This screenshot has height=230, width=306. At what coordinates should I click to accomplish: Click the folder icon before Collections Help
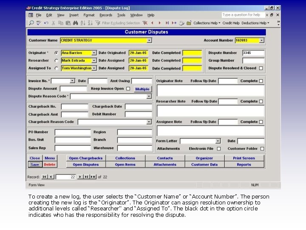pyautogui.click(x=189, y=23)
